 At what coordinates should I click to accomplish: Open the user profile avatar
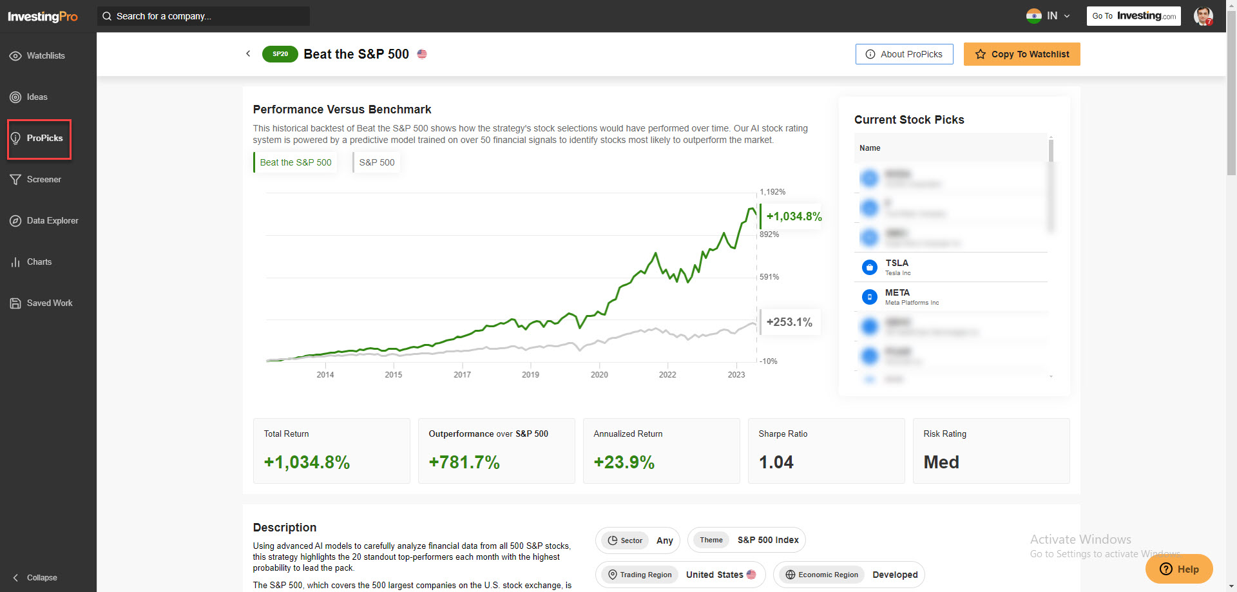(x=1203, y=16)
